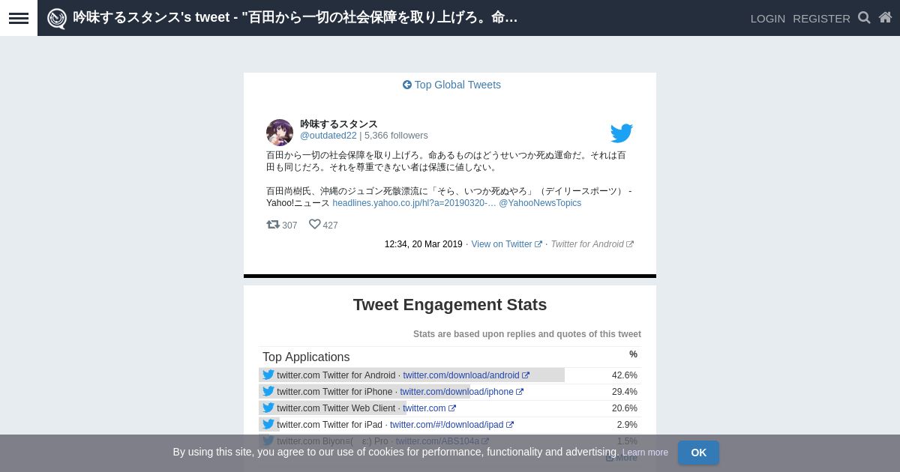The width and height of the screenshot is (900, 472).
Task: Click the 2.9% value
Action: 627,425
